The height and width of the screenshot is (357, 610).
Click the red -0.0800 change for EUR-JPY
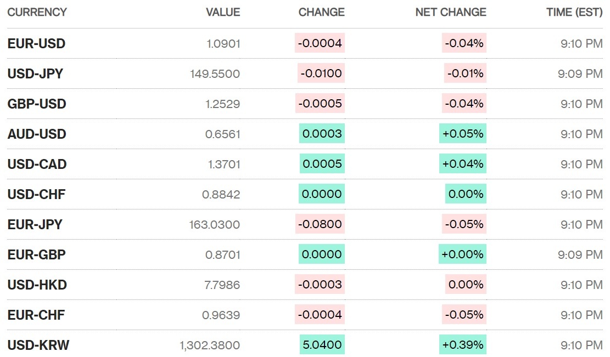320,224
